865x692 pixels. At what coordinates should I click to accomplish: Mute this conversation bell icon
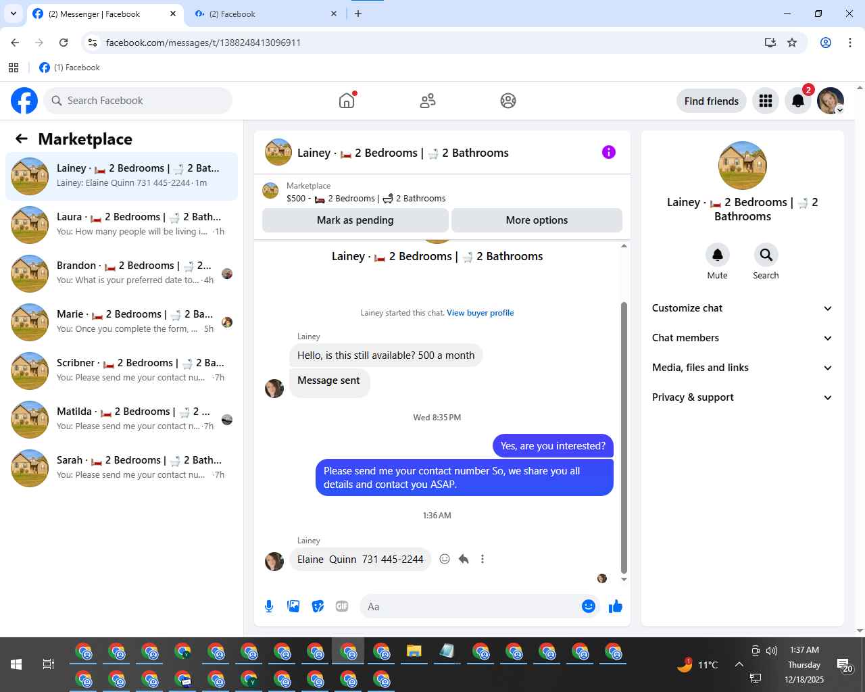coord(718,255)
